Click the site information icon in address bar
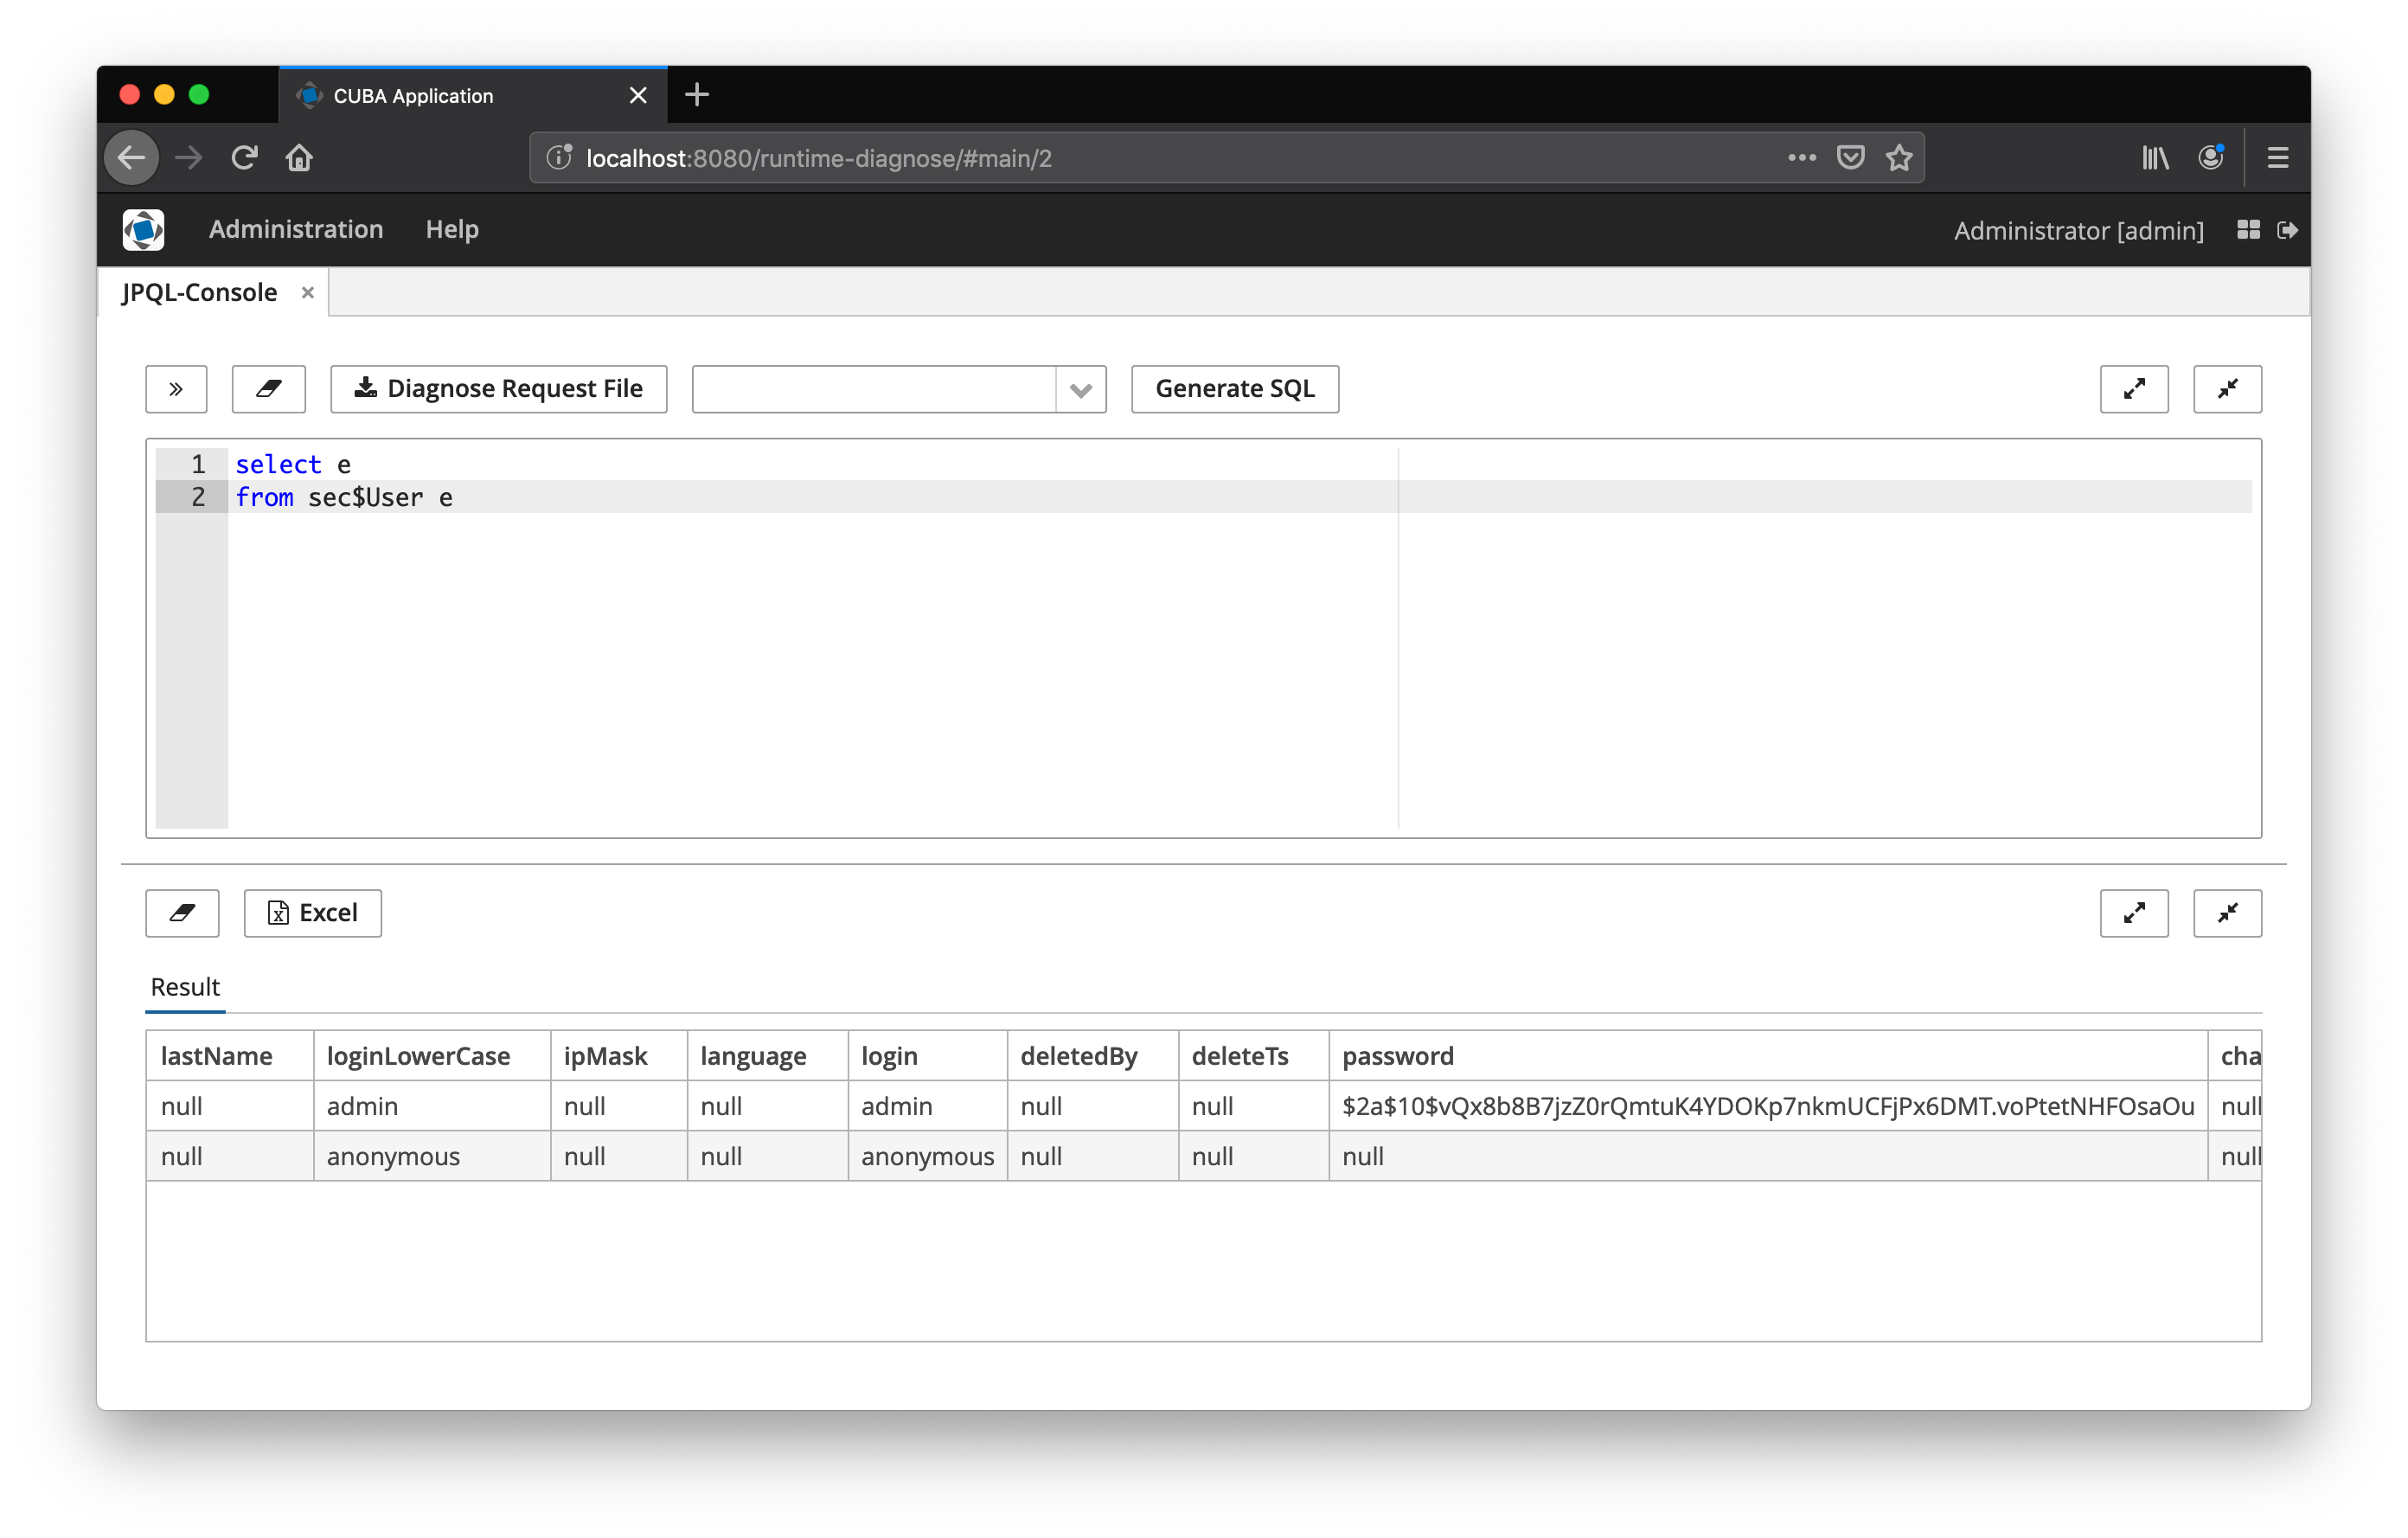 coord(559,158)
